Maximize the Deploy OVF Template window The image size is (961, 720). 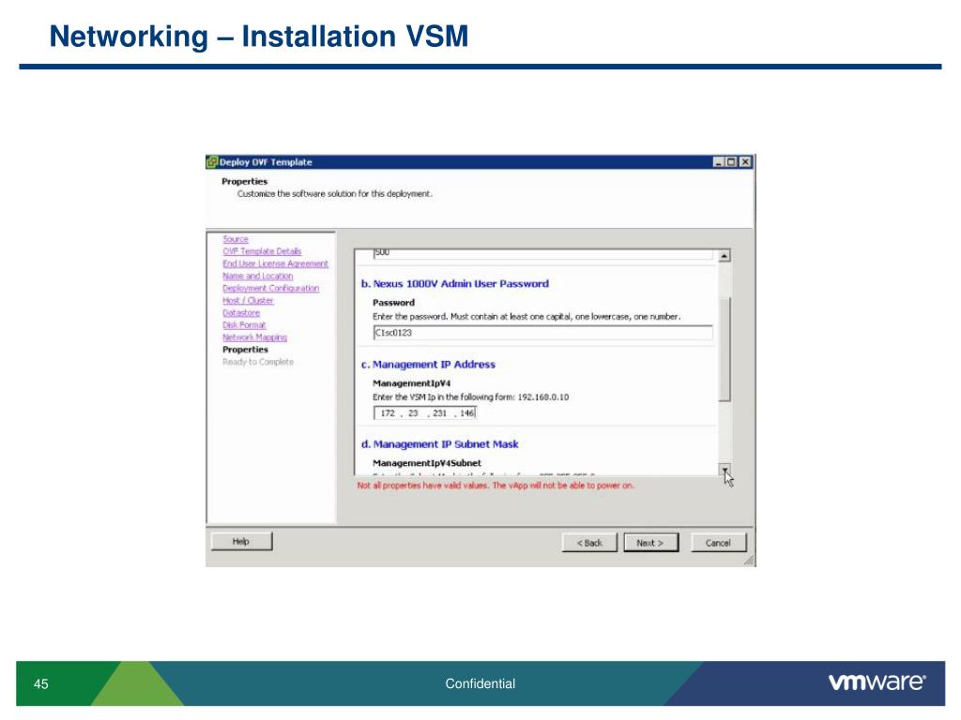coord(731,162)
